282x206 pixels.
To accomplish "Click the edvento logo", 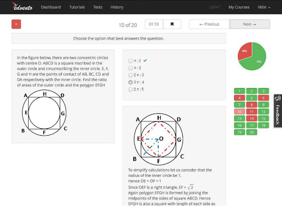I will [x=22, y=7].
